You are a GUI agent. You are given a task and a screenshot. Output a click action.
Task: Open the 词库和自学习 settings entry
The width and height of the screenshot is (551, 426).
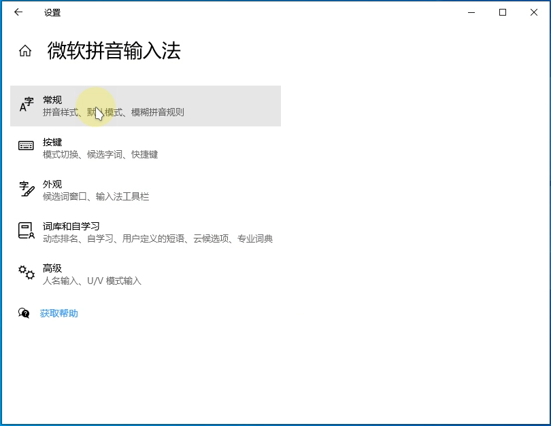(146, 232)
